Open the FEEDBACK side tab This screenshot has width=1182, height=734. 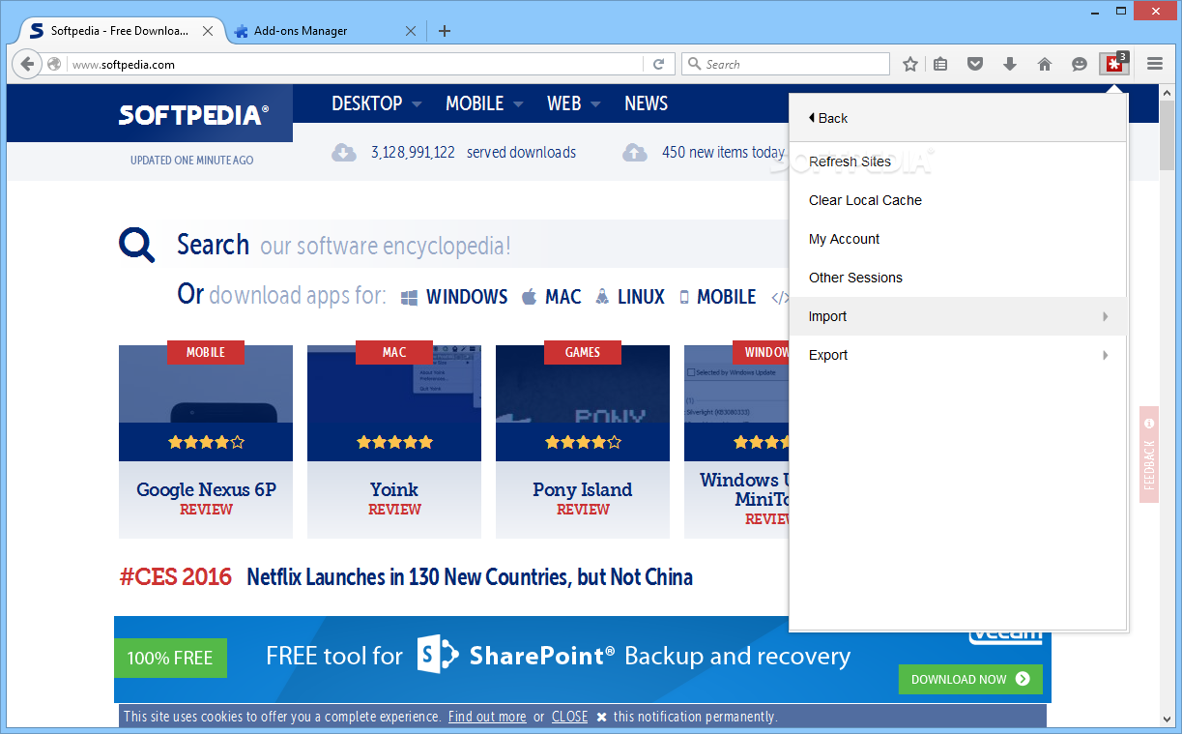1149,455
